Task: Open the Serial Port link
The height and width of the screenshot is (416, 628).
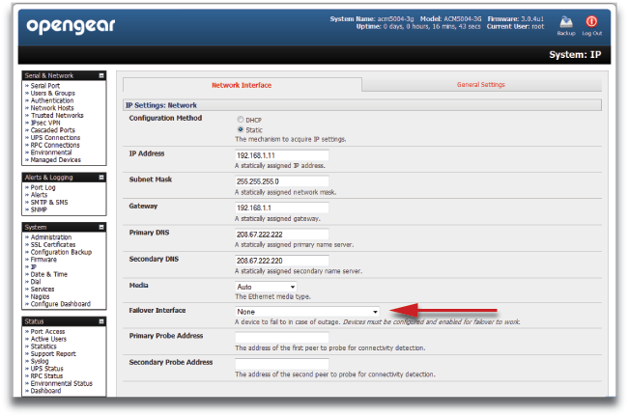Action: point(46,86)
